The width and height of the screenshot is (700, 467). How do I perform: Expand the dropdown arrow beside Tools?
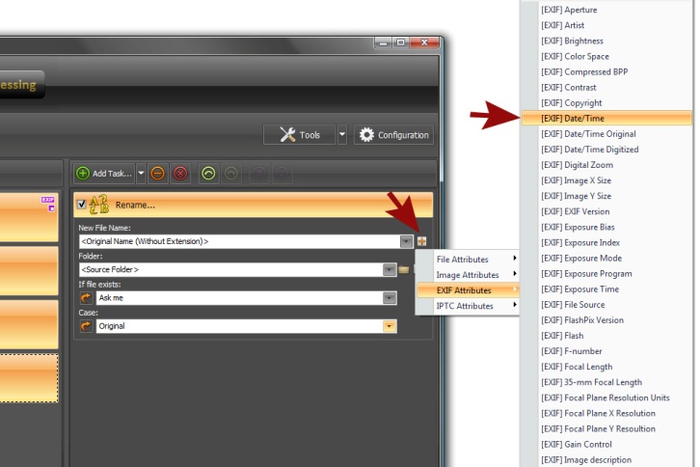341,135
